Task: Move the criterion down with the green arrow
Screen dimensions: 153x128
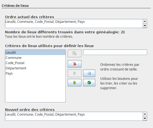Action: [x=75, y=83]
